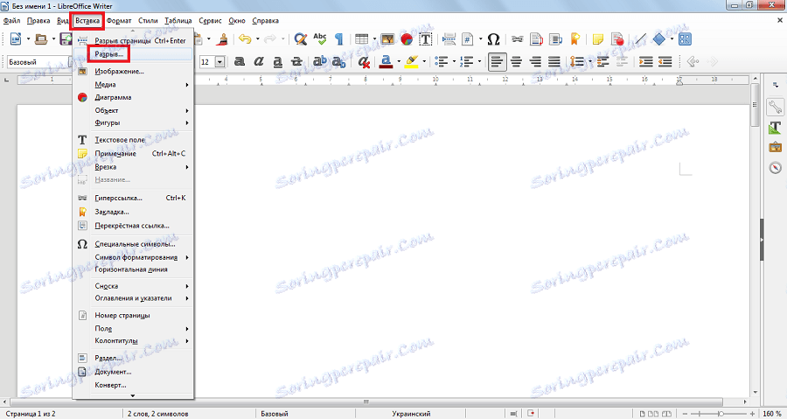Screen dimensions: 787x419
Task: Toggle Strikethrough formatting
Action: 296,62
